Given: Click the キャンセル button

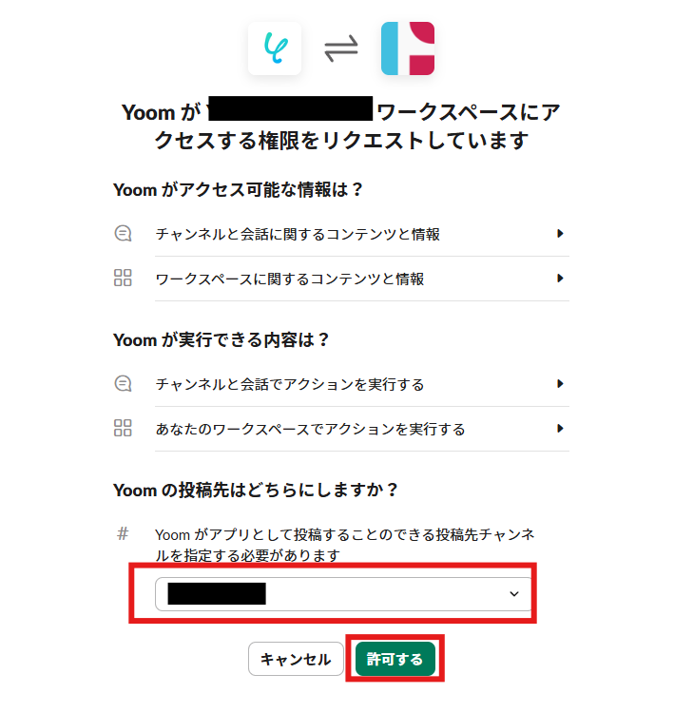Looking at the screenshot, I should point(296,659).
